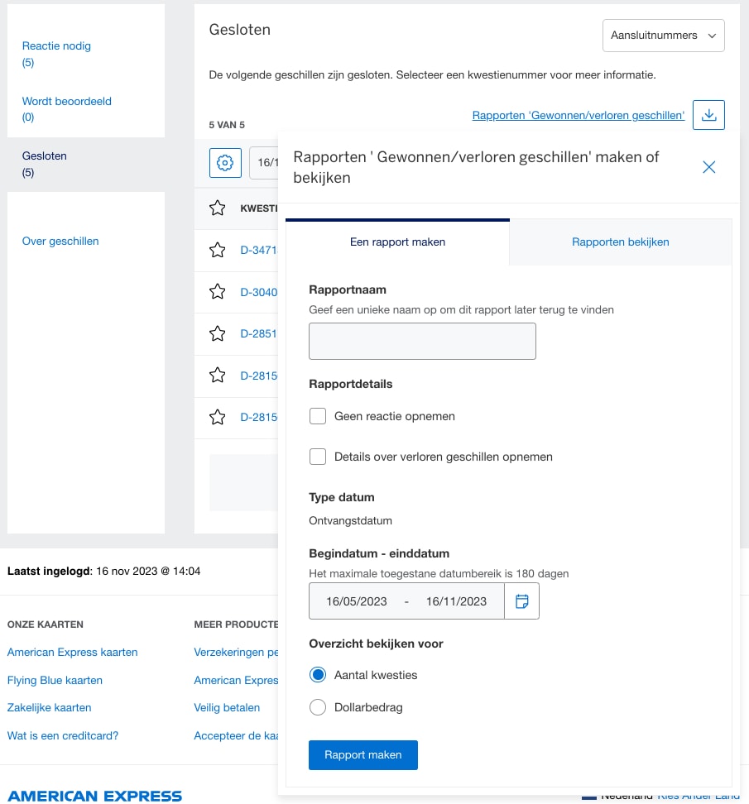Image resolution: width=749 pixels, height=804 pixels.
Task: Toggle the star in the table header
Action: point(218,208)
